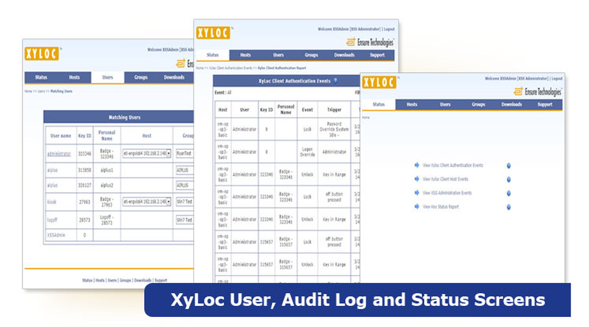Click the XYLOC logo in the Users window
The height and width of the screenshot is (327, 589).
coord(42,54)
